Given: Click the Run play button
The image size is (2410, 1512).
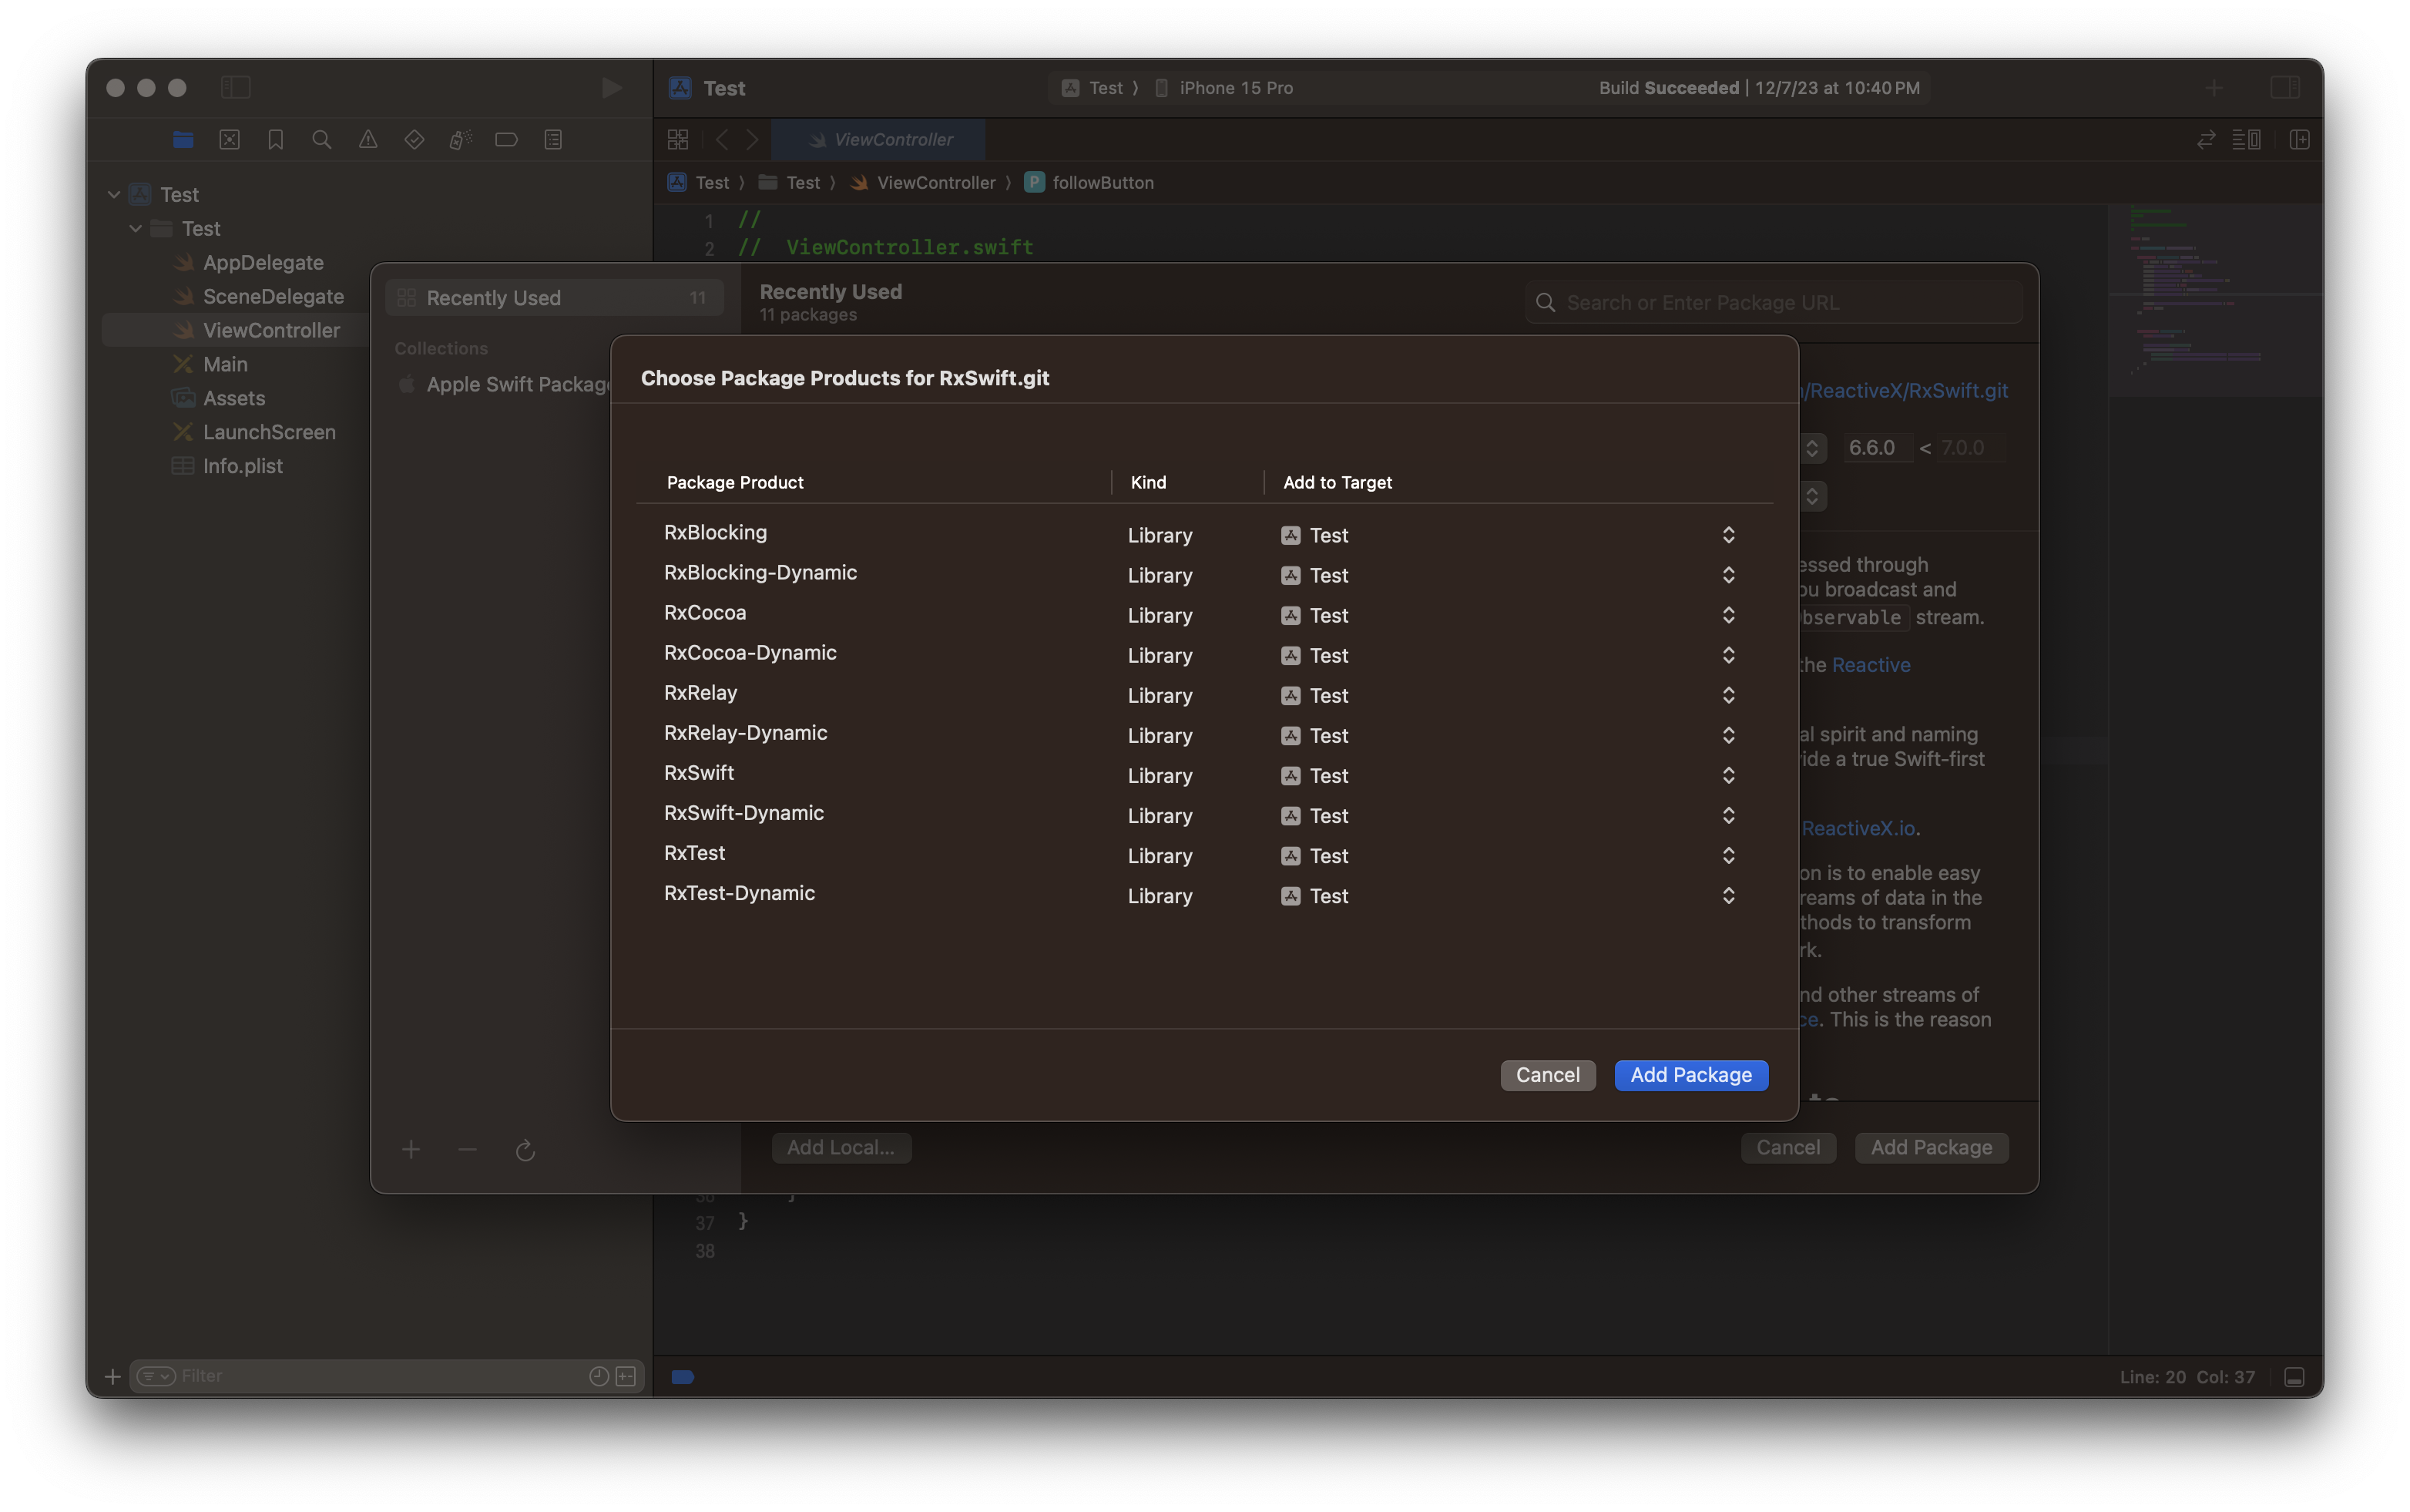Looking at the screenshot, I should (611, 88).
